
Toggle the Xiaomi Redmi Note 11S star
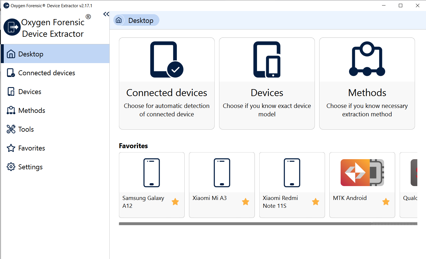[x=315, y=202]
